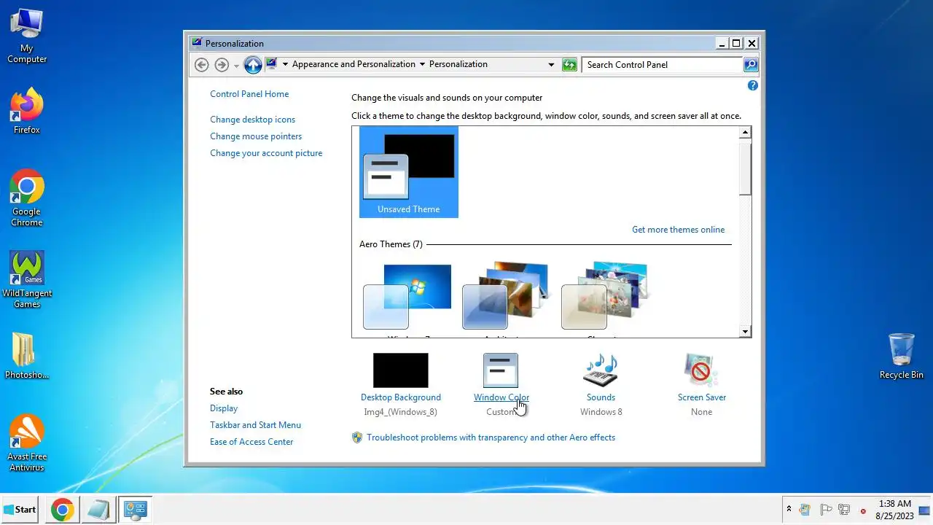Click Appearance and Personalization breadcrumb
Viewport: 933px width, 525px height.
(354, 64)
